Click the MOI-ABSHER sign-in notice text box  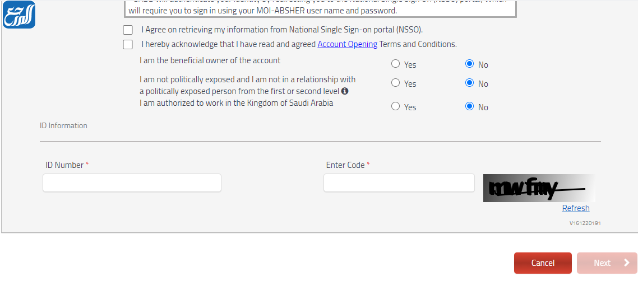(x=320, y=10)
